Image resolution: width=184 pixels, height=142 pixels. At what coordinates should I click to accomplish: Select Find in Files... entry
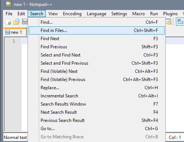96,30
